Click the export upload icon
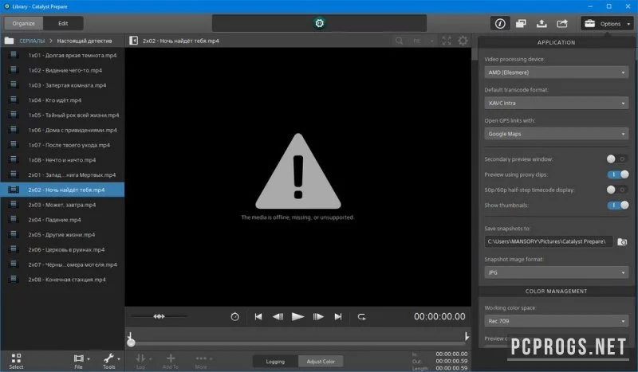Screen dimensions: 638x372 tap(542, 24)
